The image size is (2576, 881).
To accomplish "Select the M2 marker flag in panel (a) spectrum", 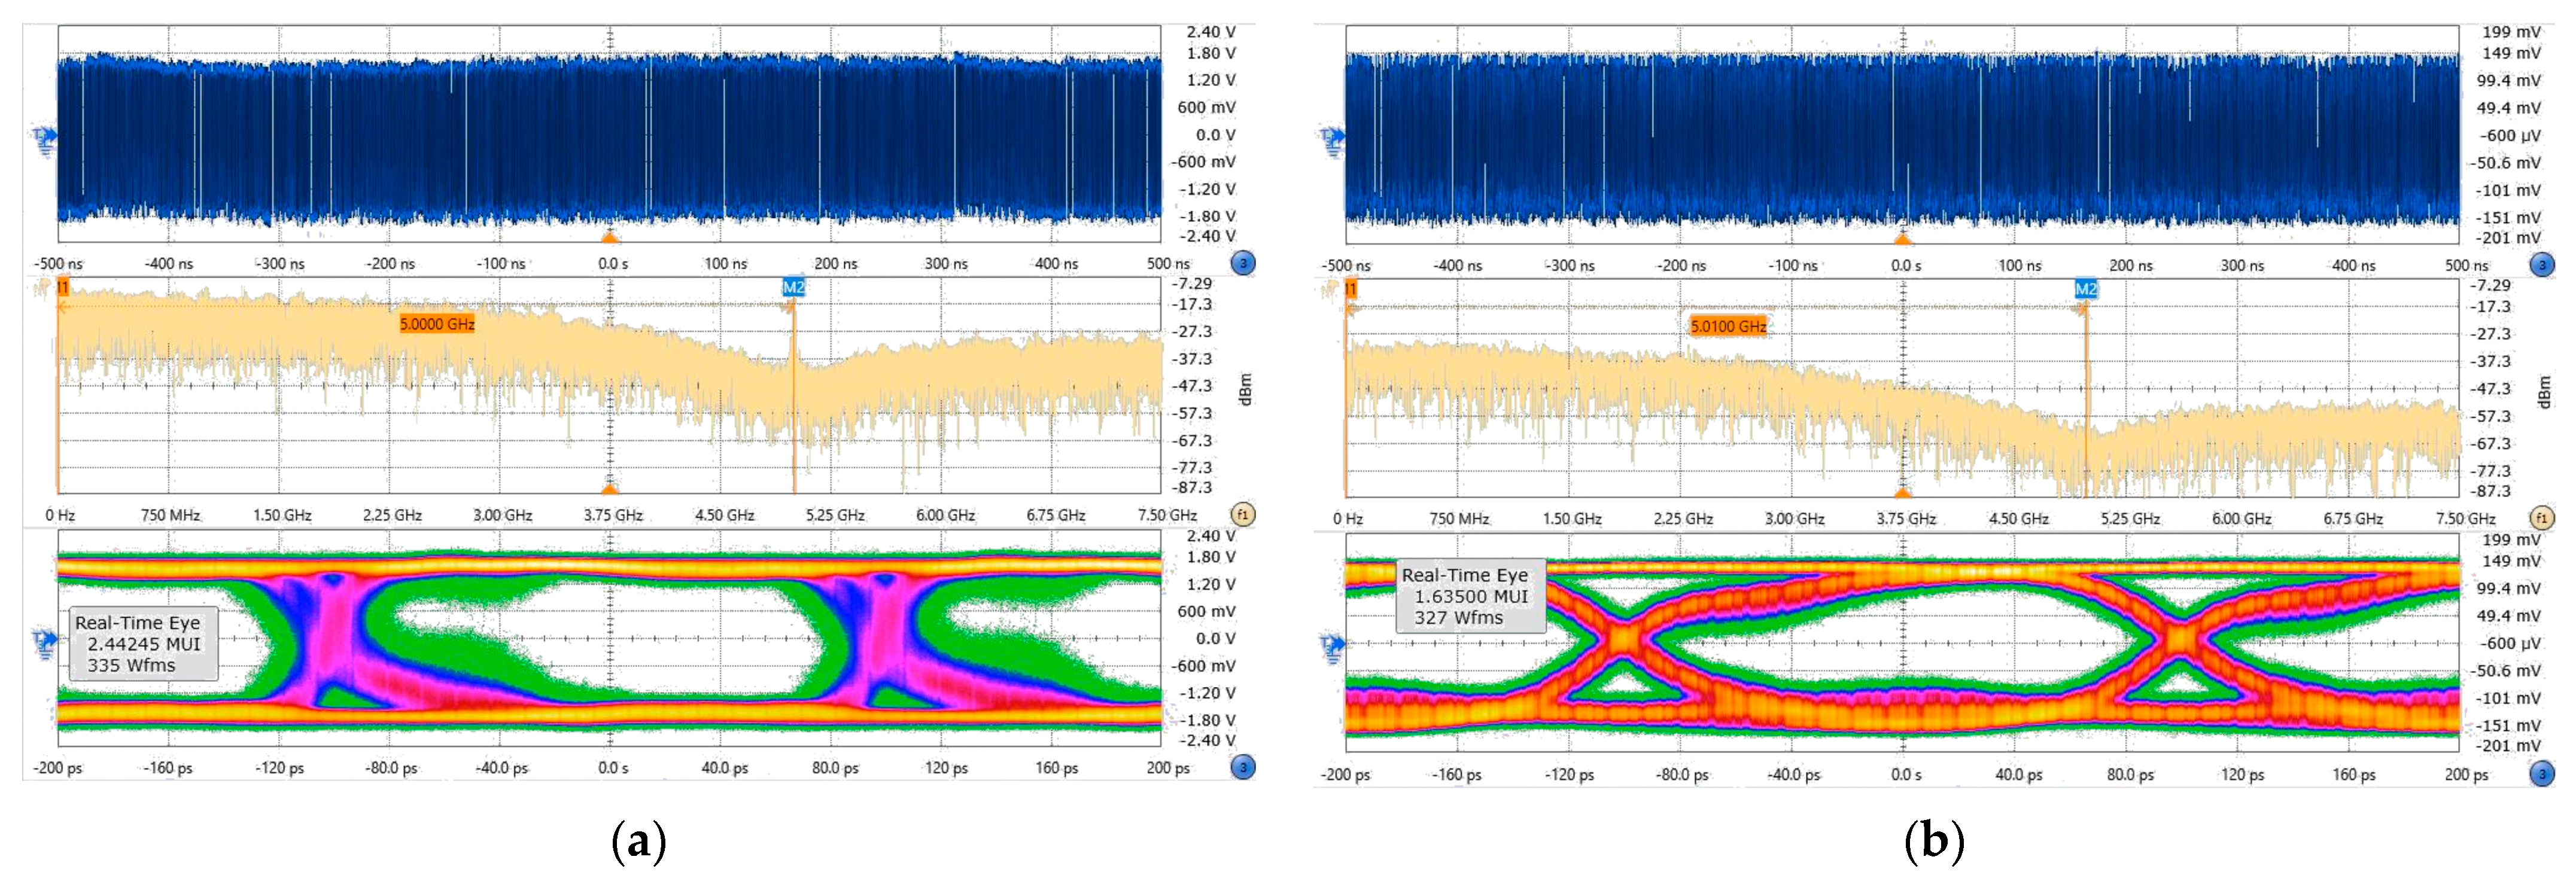I will point(793,288).
